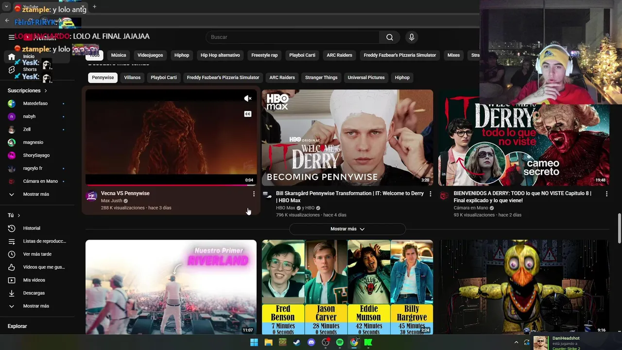
Task: Click the page vertical scrollbar thumb
Action: (x=619, y=228)
